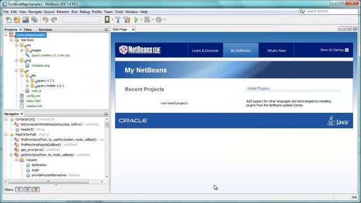Click the Navigator scroll right arrow

pos(102,182)
